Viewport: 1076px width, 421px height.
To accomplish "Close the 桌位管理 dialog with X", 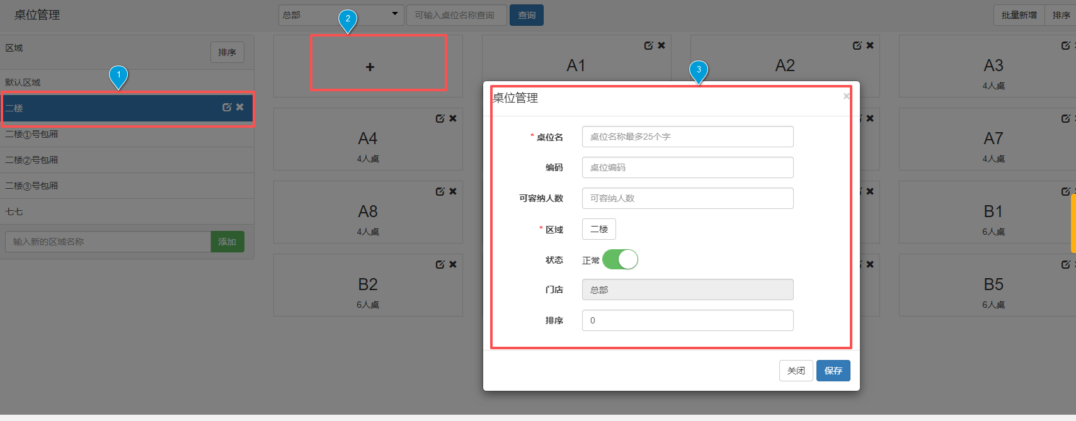I will 846,96.
